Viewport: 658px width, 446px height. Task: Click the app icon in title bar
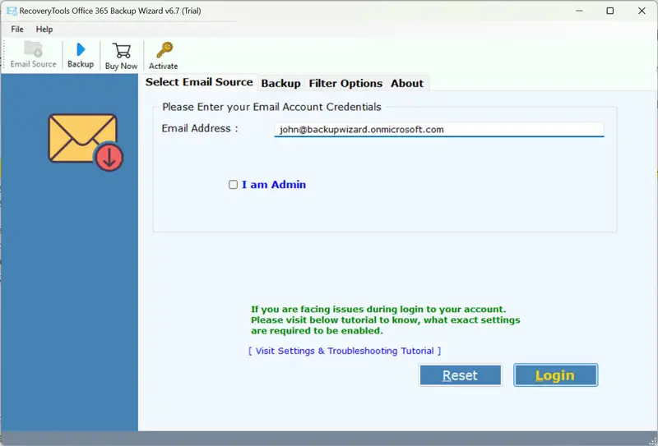tap(12, 11)
